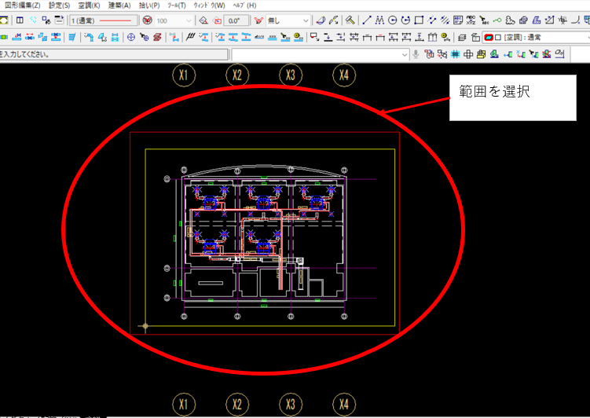Viewport: 590px width, 418px height.
Task: Click the microphone icon
Action: (416, 54)
